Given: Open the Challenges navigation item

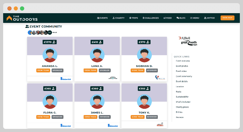Looking at the screenshot, I should [151, 18].
